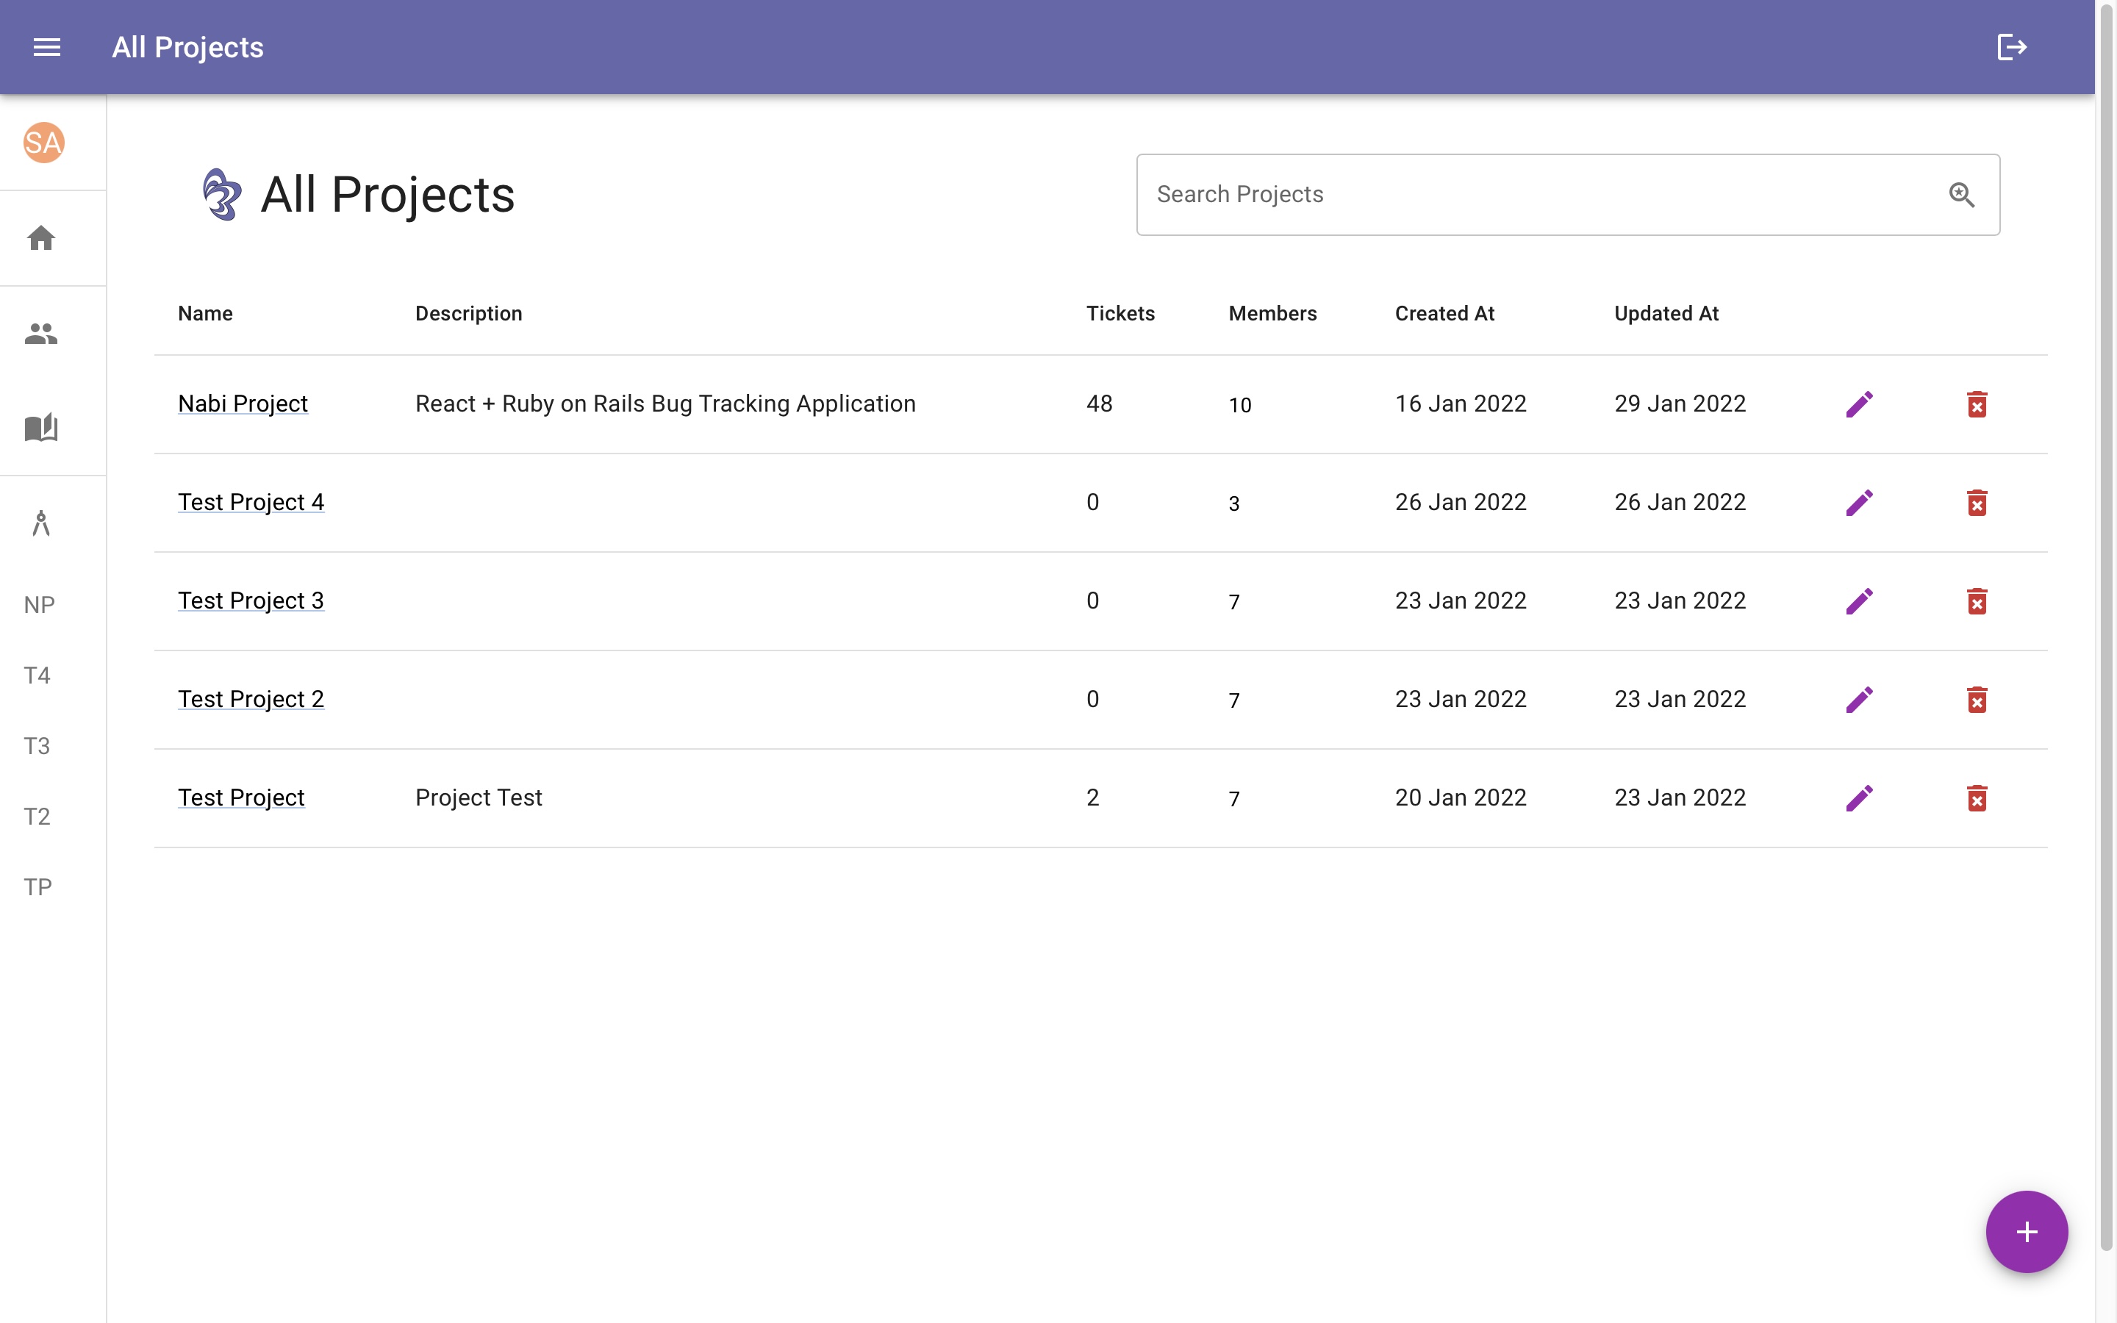Click the compass tools sidebar icon
The height and width of the screenshot is (1323, 2117).
click(x=40, y=523)
